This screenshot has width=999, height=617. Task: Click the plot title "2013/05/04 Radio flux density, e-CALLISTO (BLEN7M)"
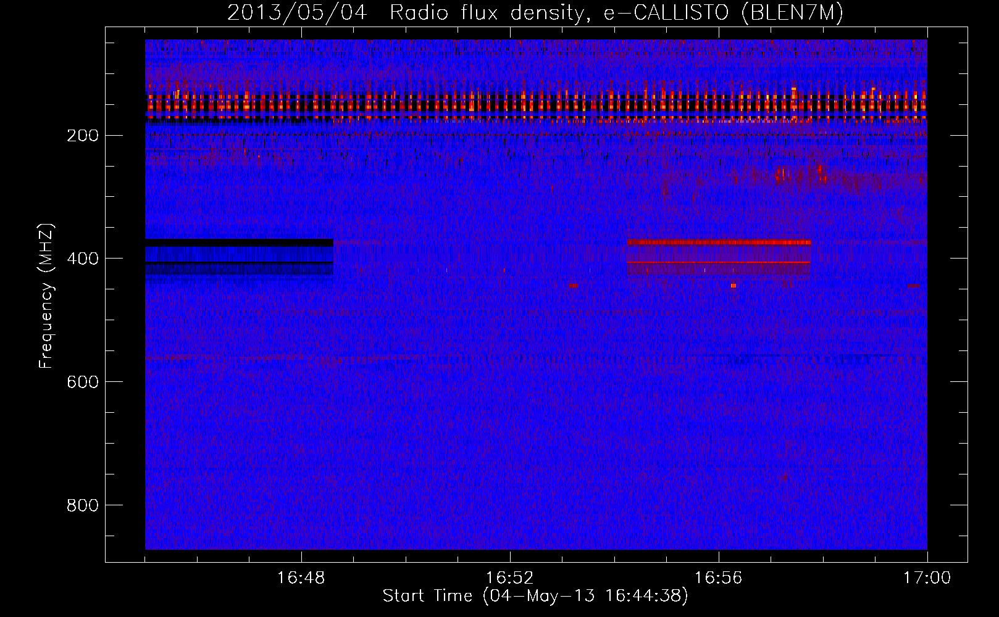click(x=535, y=13)
